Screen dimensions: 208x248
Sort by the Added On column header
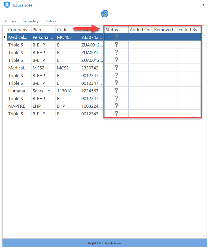coord(141,29)
